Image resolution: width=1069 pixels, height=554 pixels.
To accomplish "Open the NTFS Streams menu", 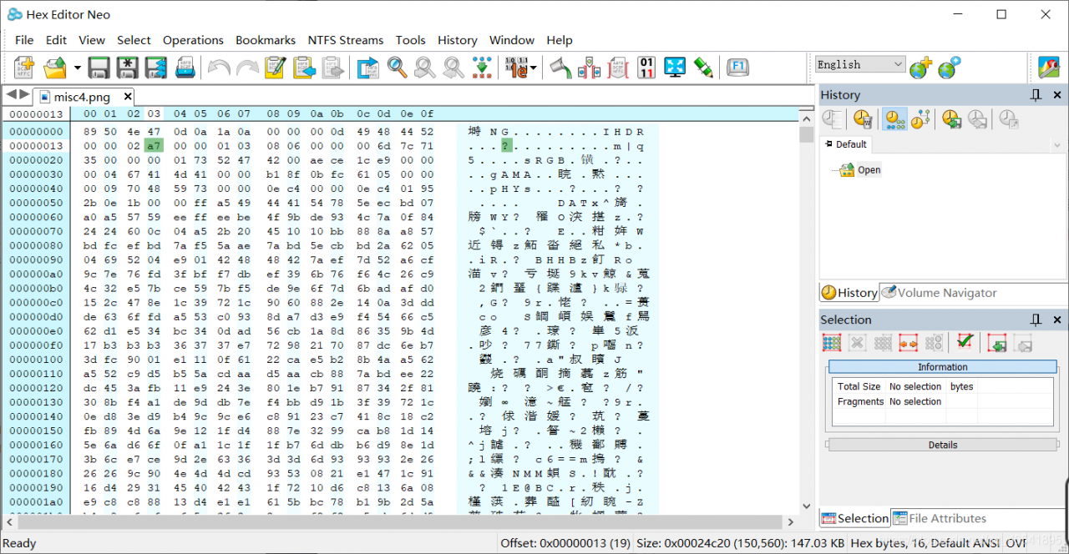I will coord(346,40).
